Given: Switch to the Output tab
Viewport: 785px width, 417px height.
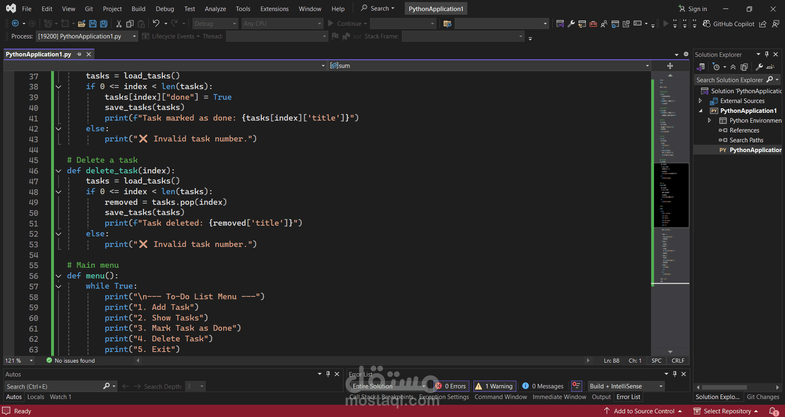Looking at the screenshot, I should pos(601,397).
